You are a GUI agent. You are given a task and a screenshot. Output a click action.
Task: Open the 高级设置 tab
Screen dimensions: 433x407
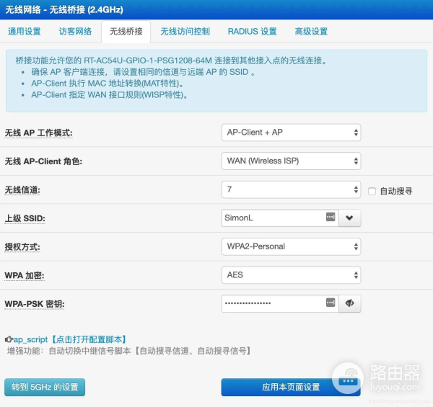coord(311,32)
